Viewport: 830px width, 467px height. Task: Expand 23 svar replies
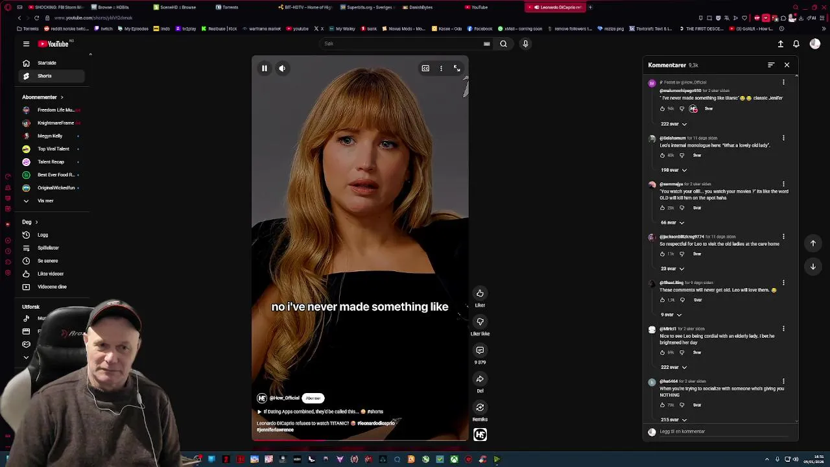[672, 269]
